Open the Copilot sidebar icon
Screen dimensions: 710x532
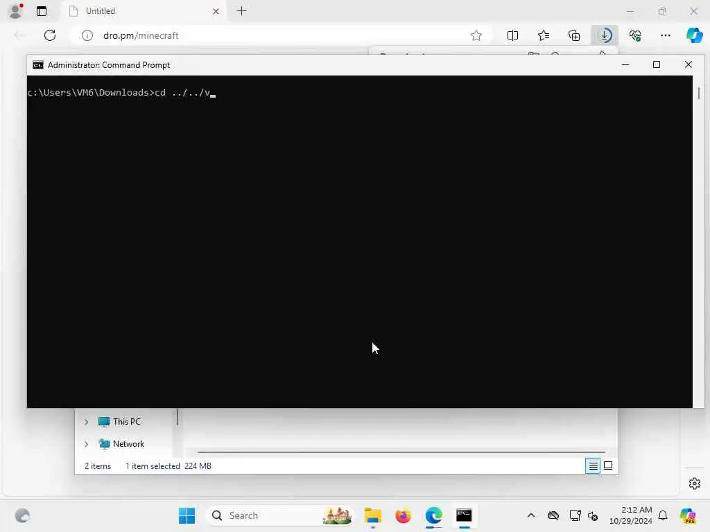694,35
